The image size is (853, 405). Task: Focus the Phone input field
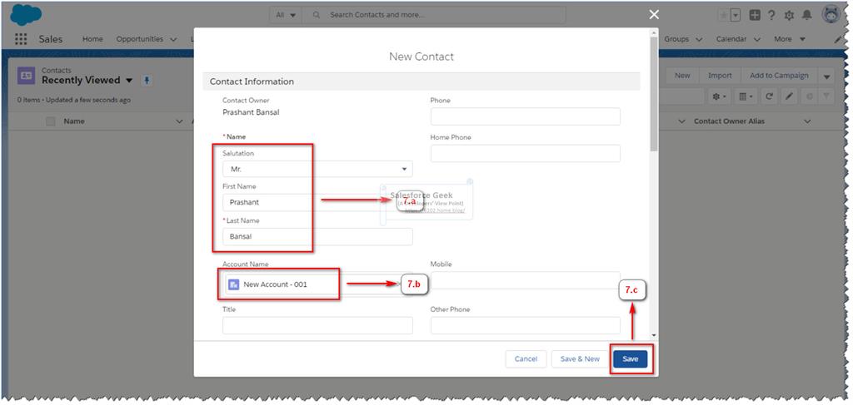click(x=526, y=116)
